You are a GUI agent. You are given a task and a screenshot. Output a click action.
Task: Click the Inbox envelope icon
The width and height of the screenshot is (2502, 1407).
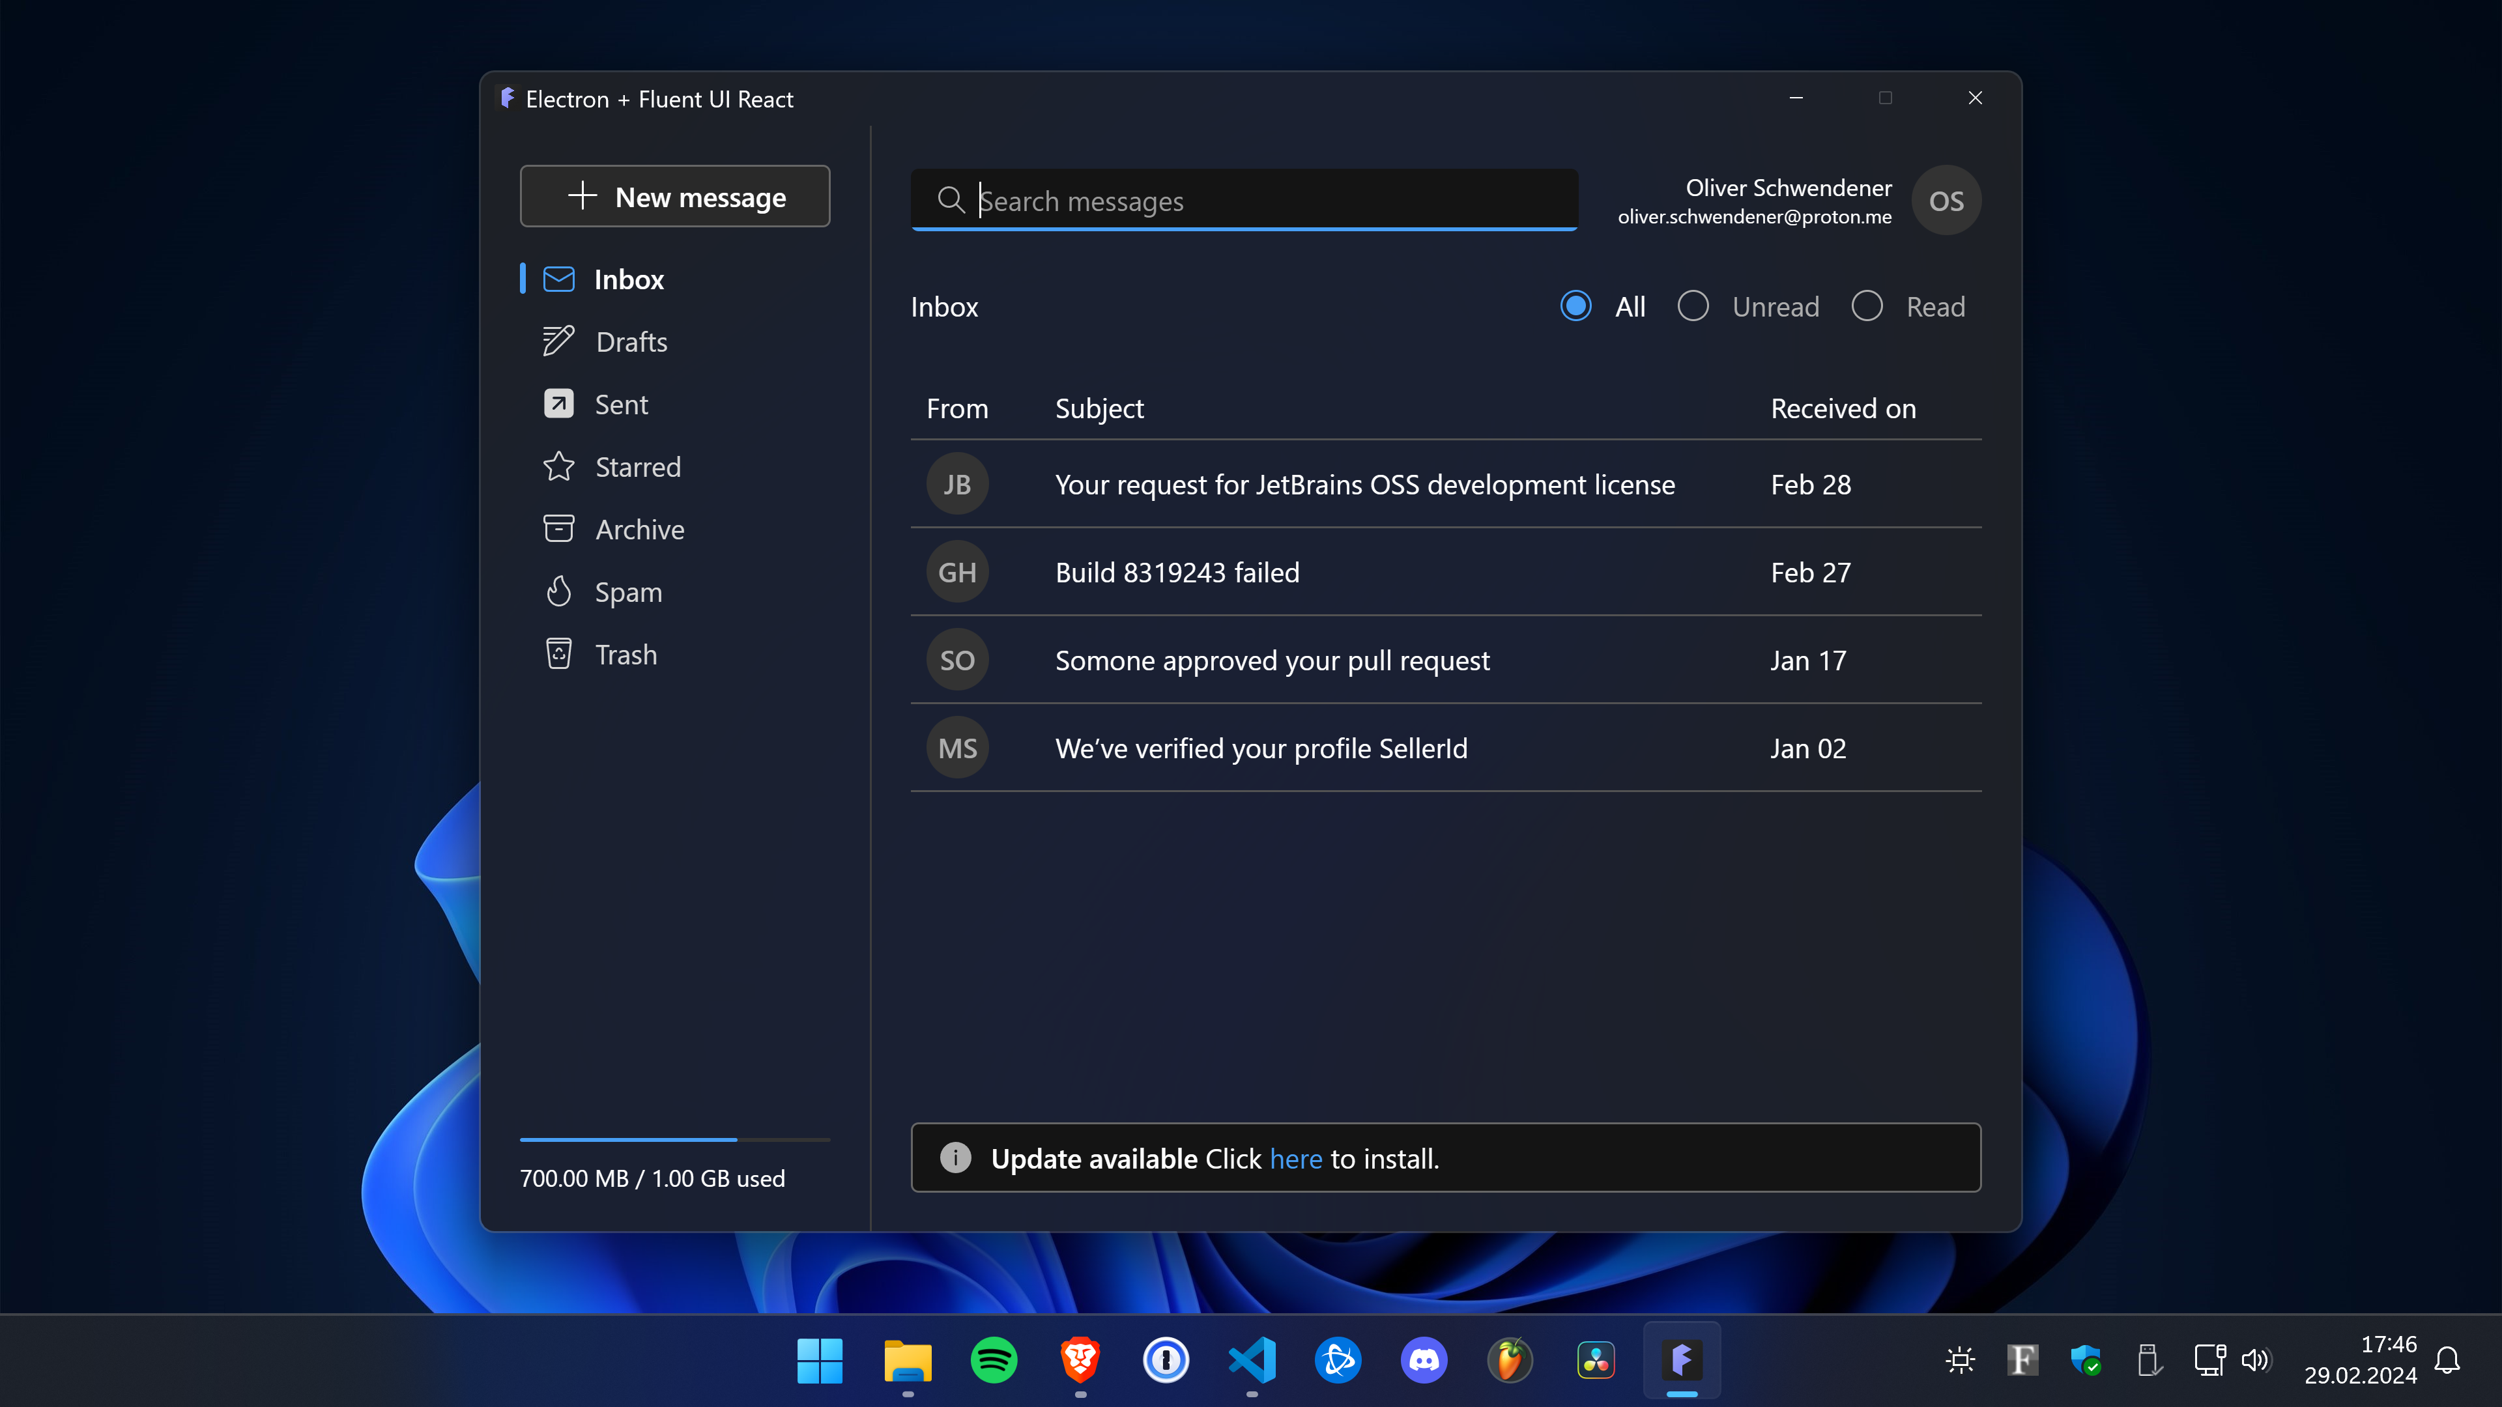tap(558, 279)
